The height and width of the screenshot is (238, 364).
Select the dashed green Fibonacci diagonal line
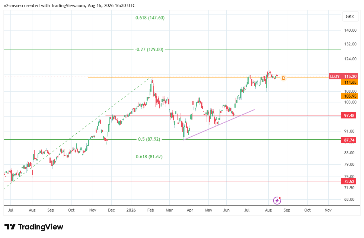(x=78, y=133)
